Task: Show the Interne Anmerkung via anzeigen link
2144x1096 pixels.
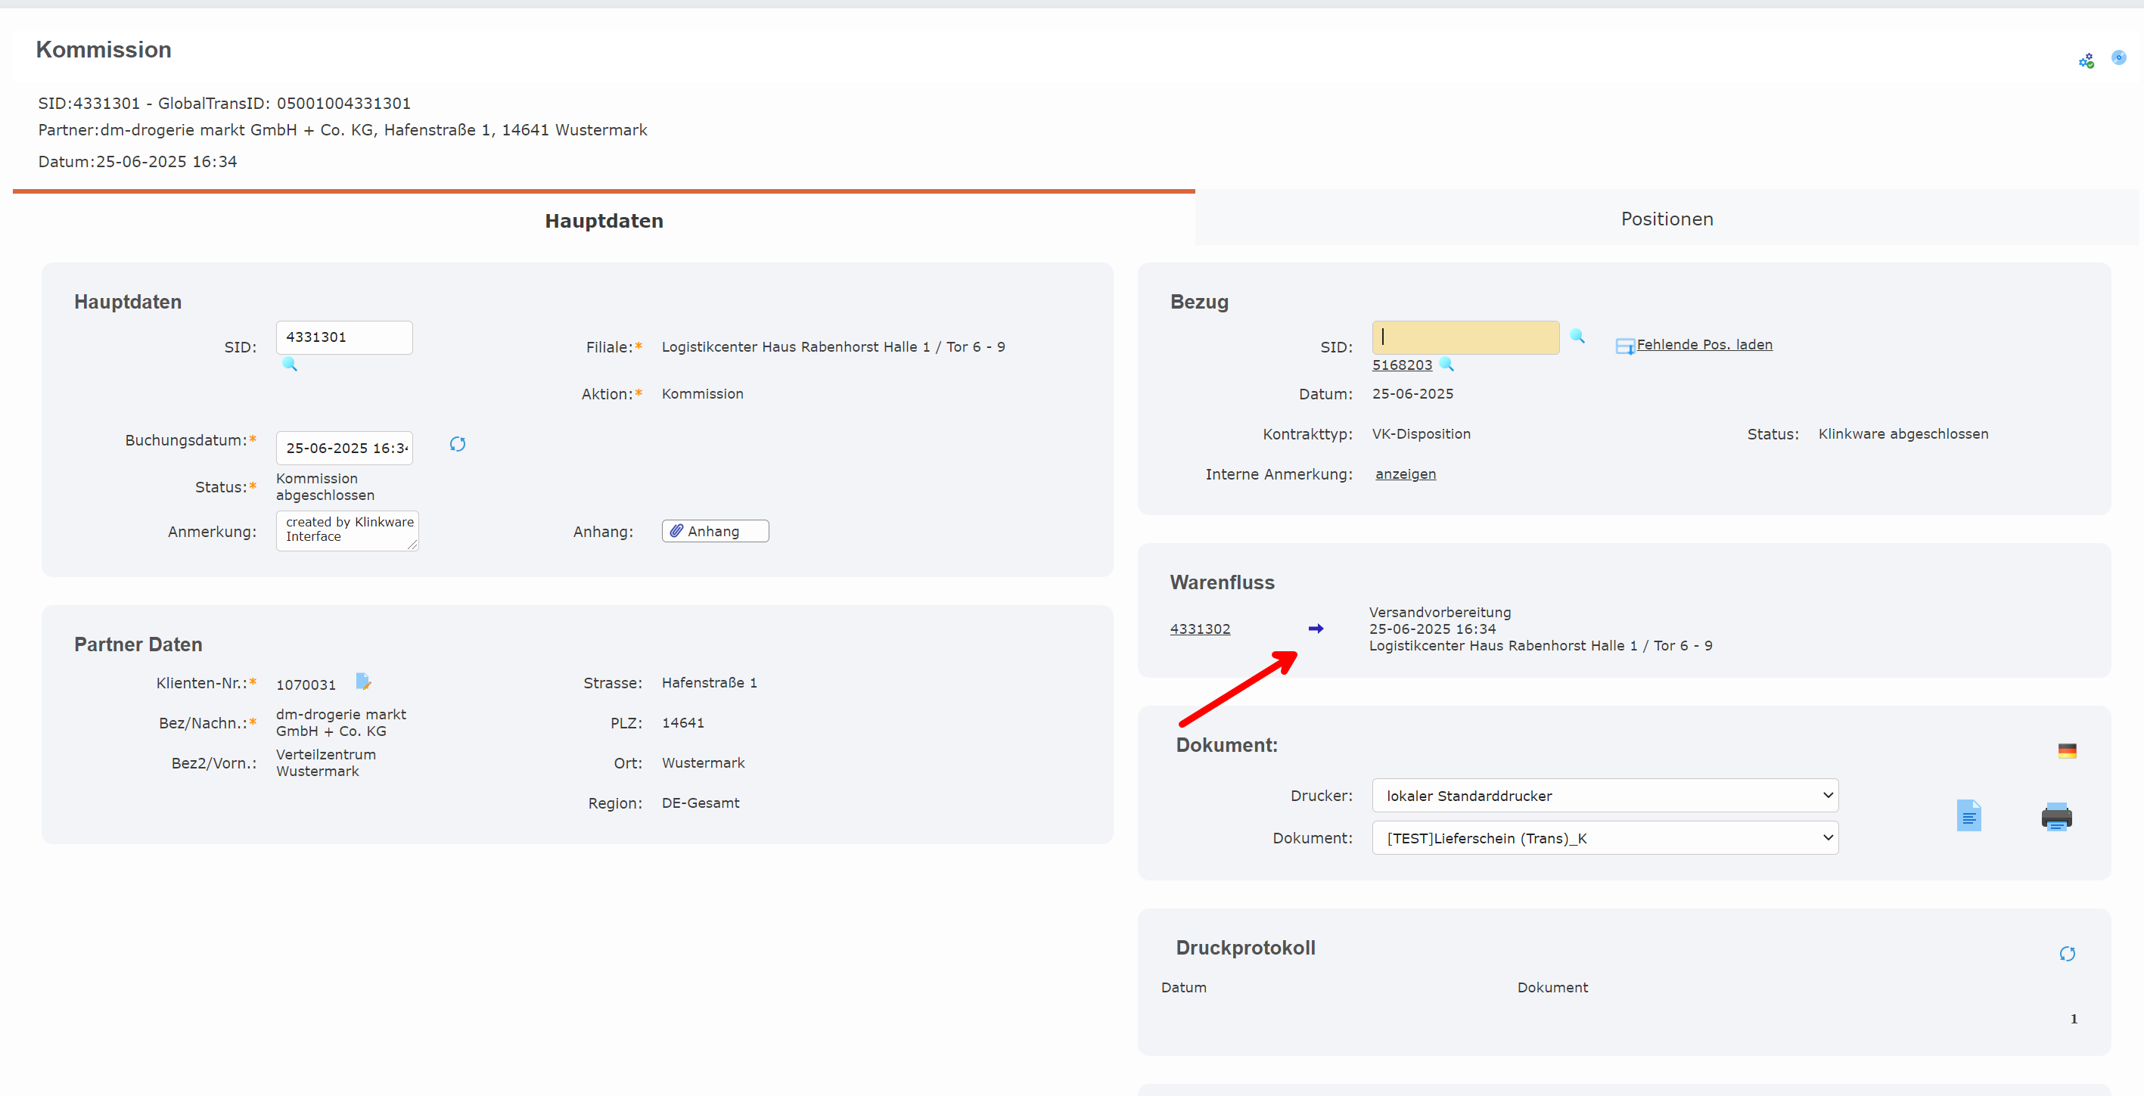Action: click(1405, 474)
